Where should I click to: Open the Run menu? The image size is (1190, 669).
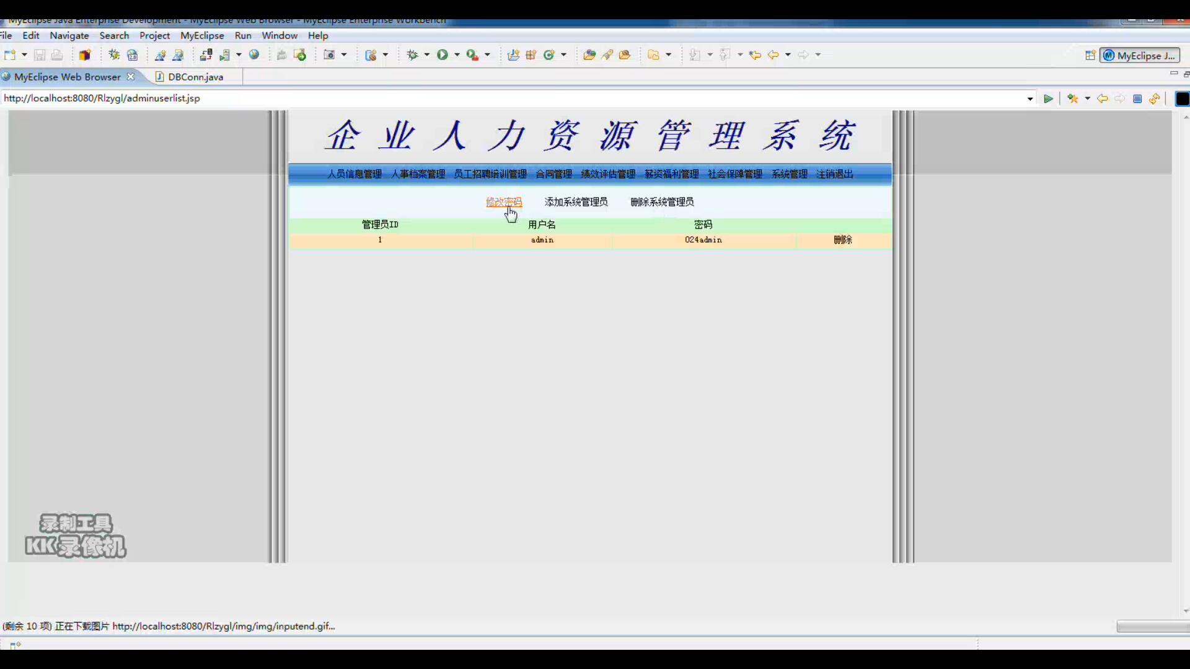pos(243,36)
